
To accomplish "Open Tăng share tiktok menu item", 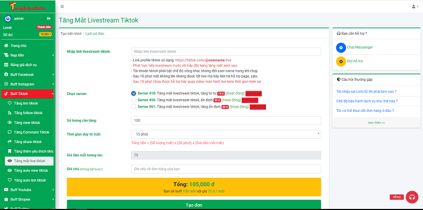I will [28, 141].
